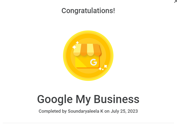Click the striped awning of the store icon
Image resolution: width=177 pixels, height=125 pixels.
tap(87, 50)
